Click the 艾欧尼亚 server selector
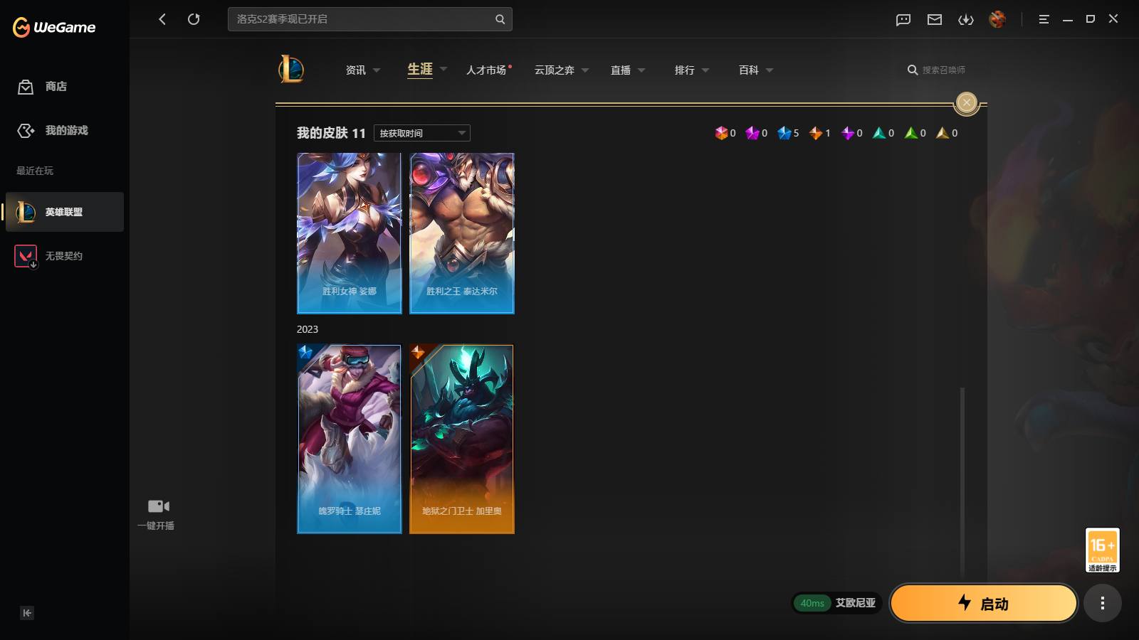The image size is (1139, 640). [x=856, y=603]
